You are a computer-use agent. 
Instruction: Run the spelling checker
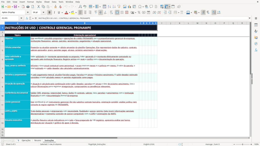click(x=85, y=7)
